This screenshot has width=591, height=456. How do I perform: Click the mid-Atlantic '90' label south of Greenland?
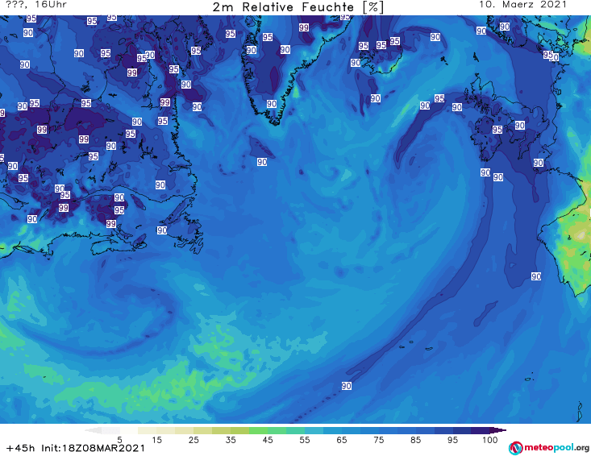tap(262, 162)
